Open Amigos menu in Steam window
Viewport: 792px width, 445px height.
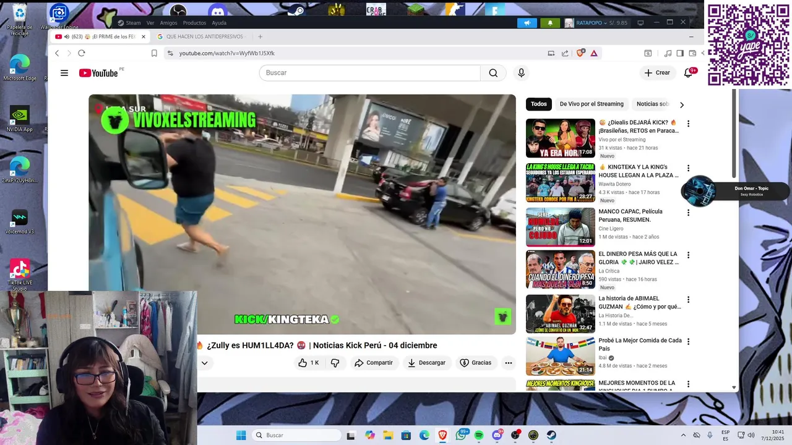pyautogui.click(x=168, y=23)
